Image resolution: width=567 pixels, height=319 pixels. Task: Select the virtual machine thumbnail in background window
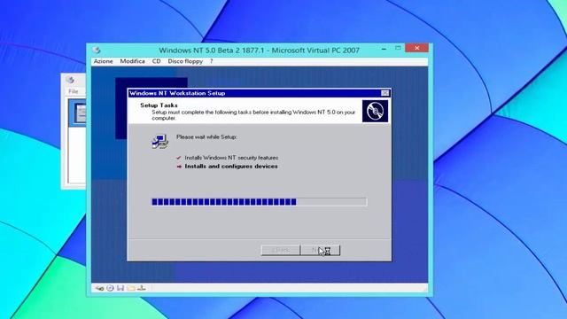click(78, 113)
